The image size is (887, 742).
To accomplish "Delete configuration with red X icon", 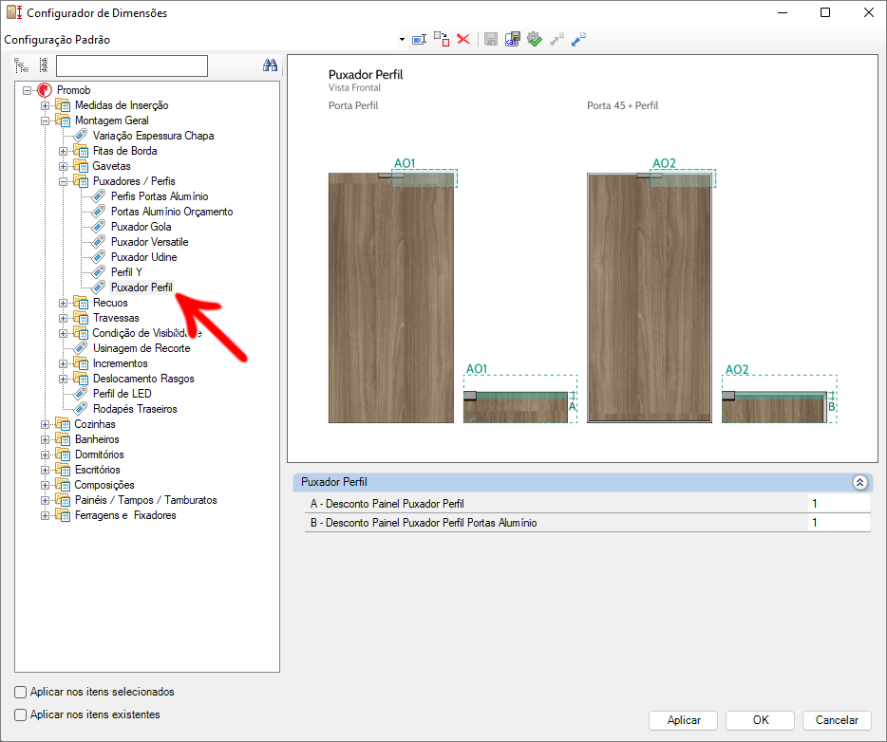I will (x=463, y=39).
